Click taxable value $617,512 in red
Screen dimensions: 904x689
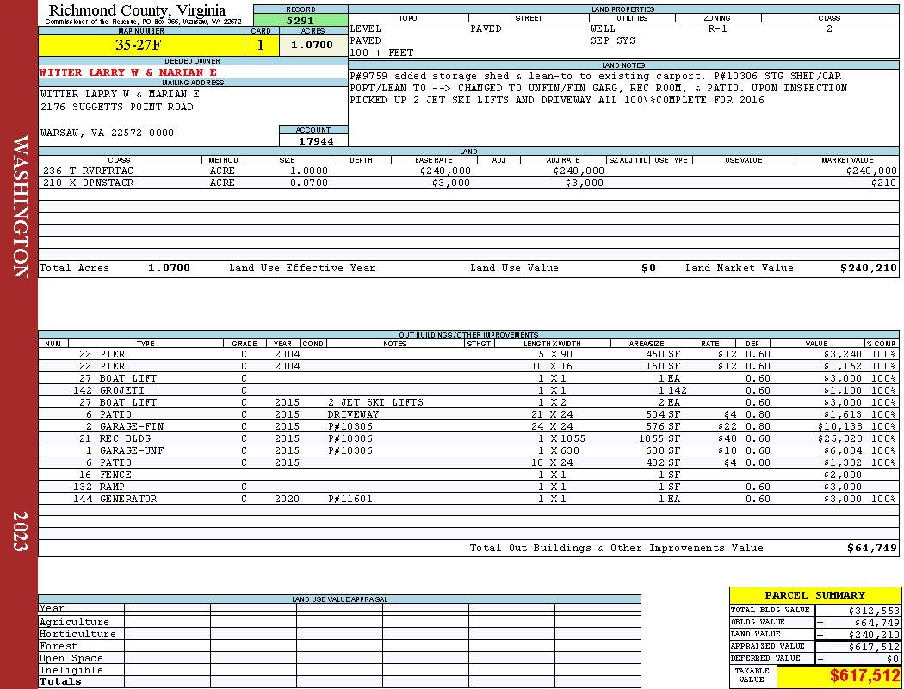tap(864, 676)
